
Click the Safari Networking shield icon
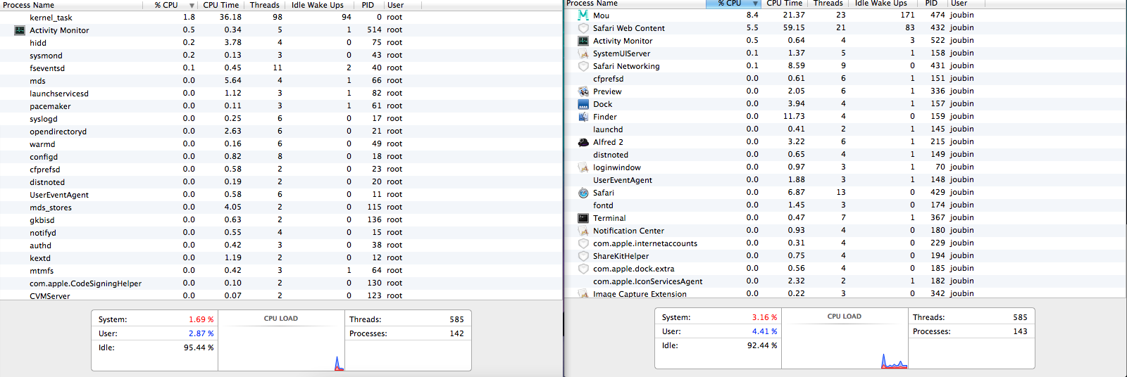tap(583, 66)
